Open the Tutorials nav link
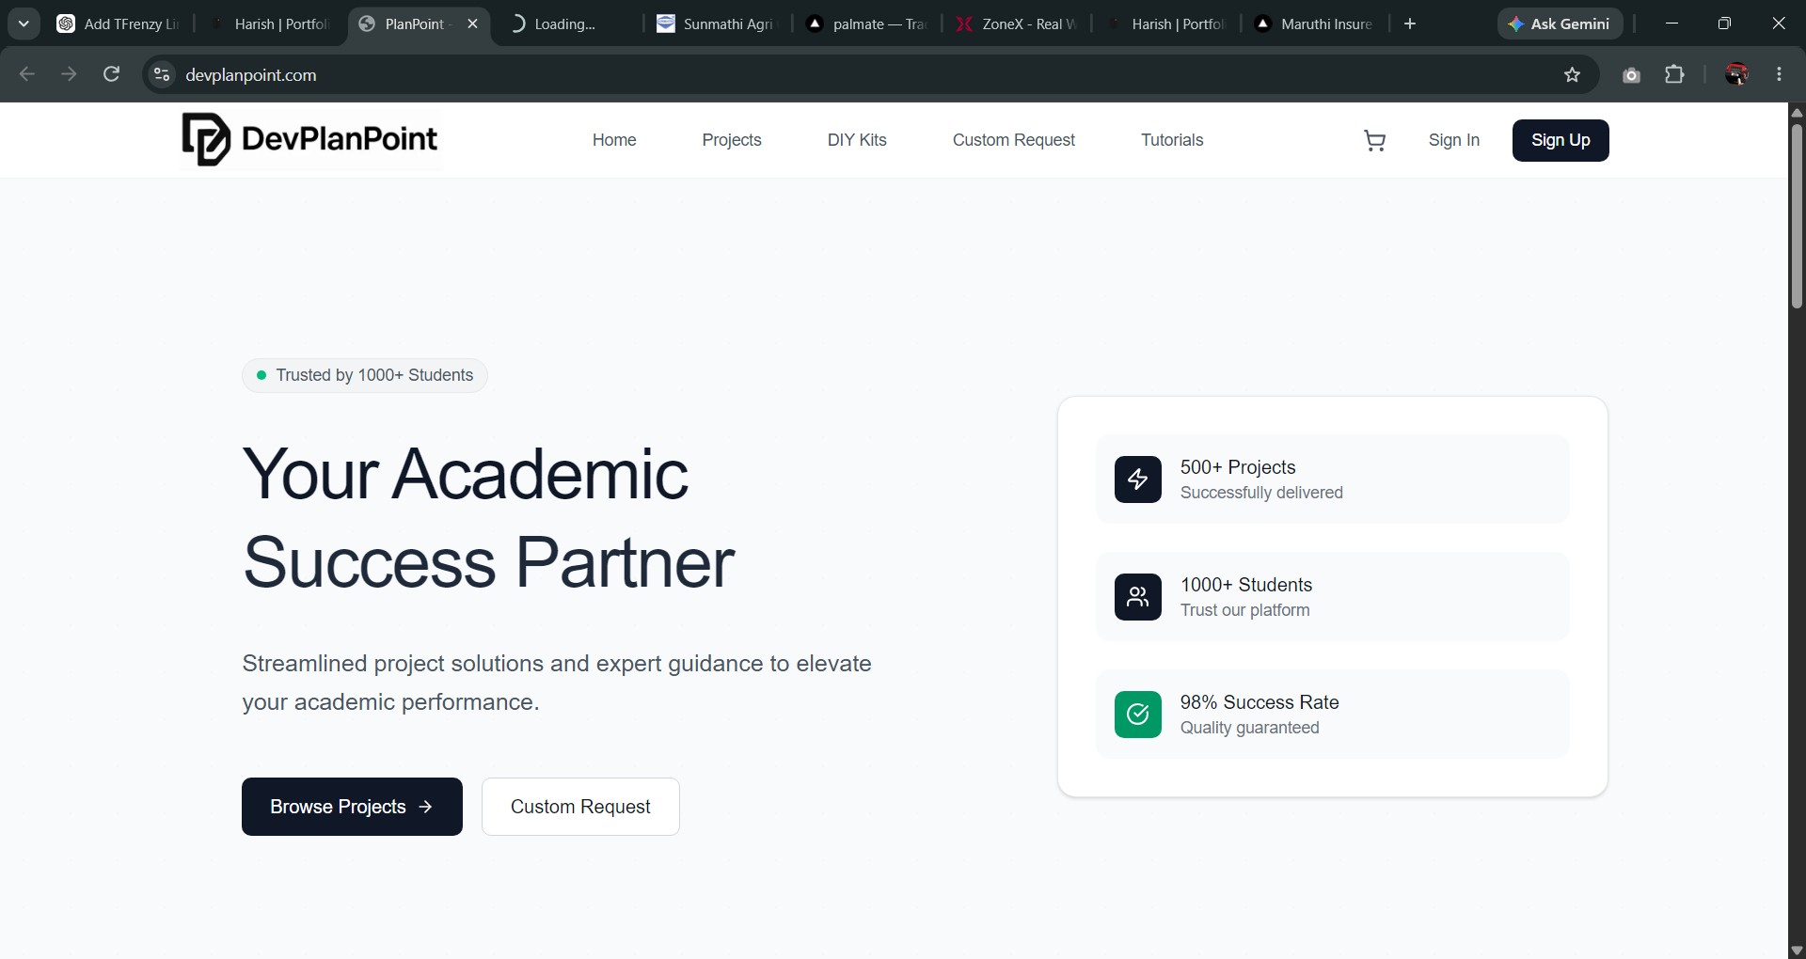 click(x=1172, y=140)
